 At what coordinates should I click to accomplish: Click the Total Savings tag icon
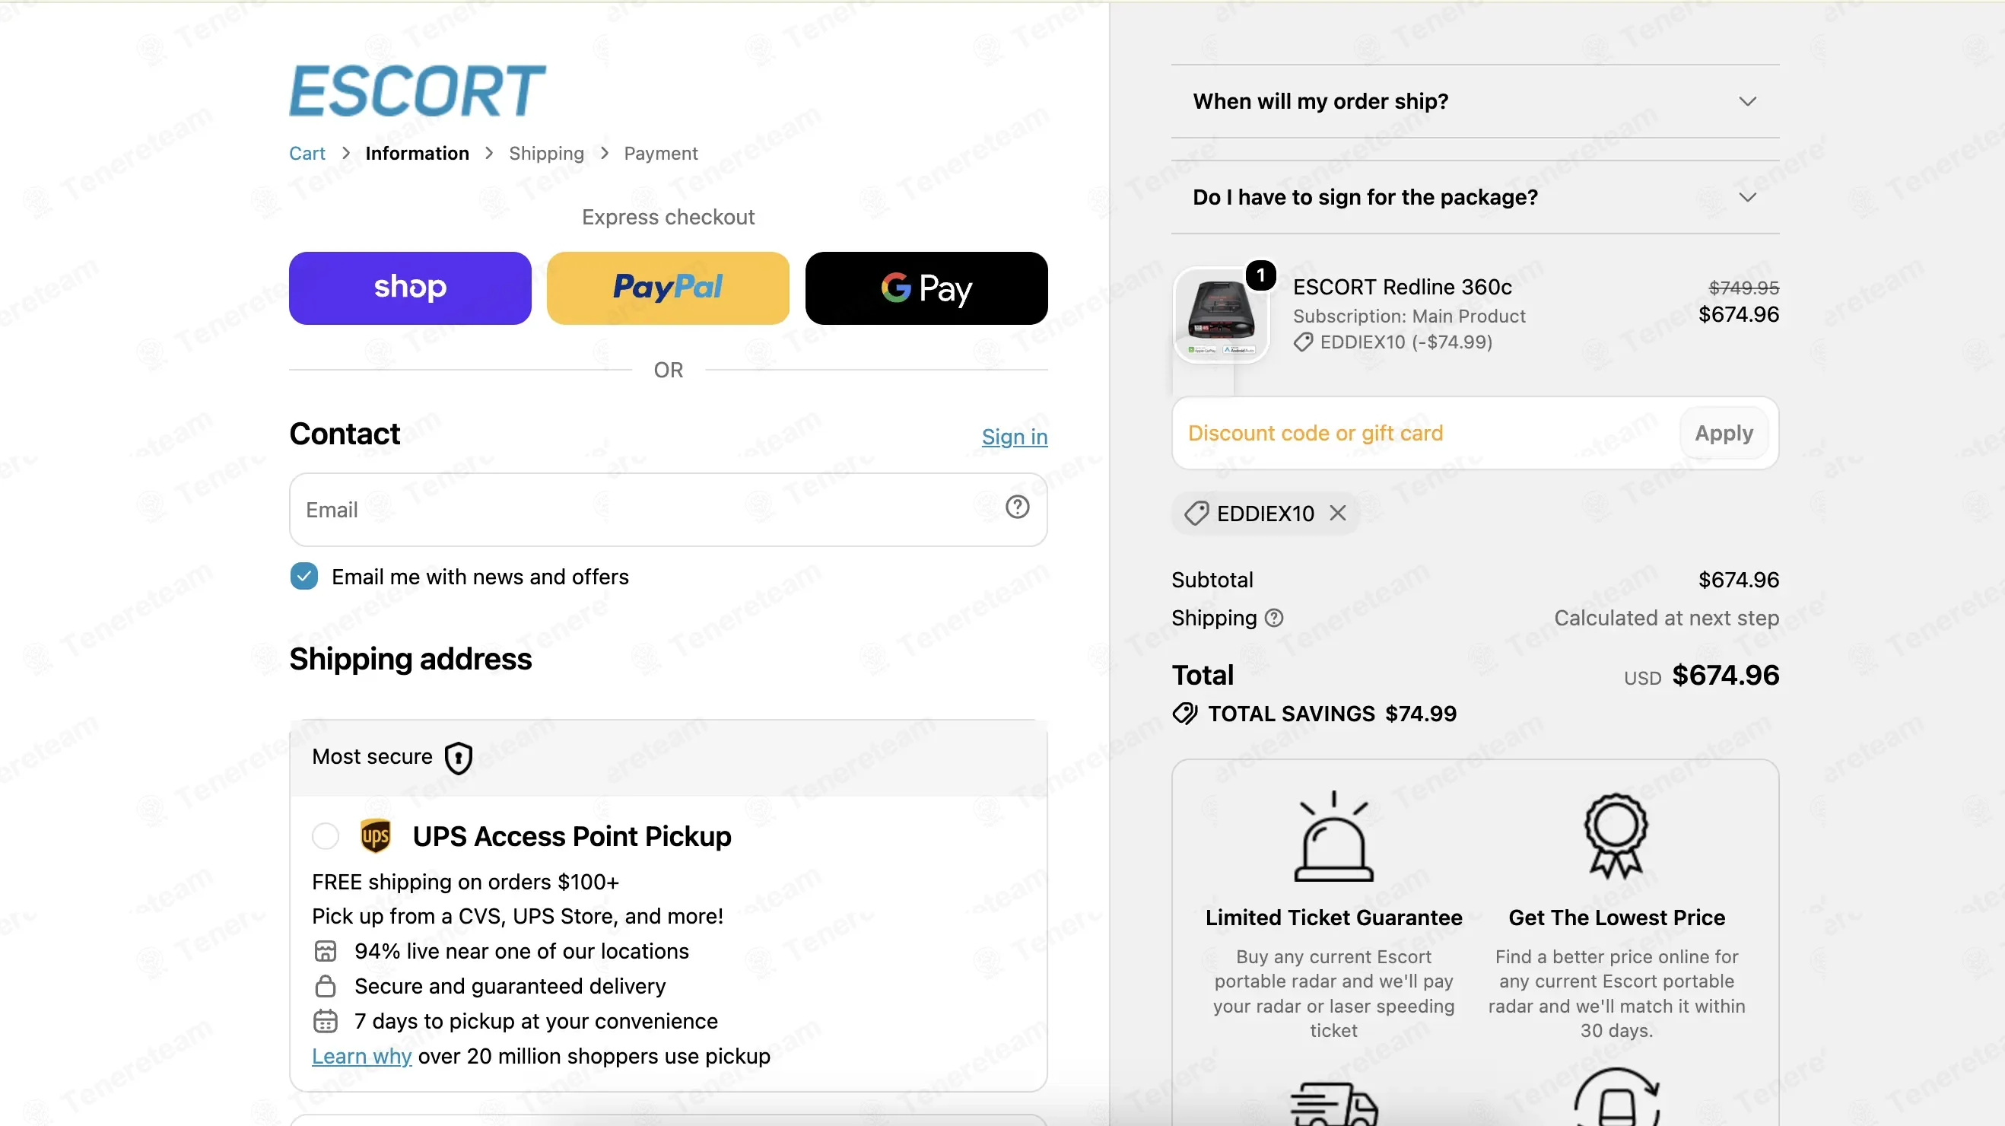[x=1185, y=714]
